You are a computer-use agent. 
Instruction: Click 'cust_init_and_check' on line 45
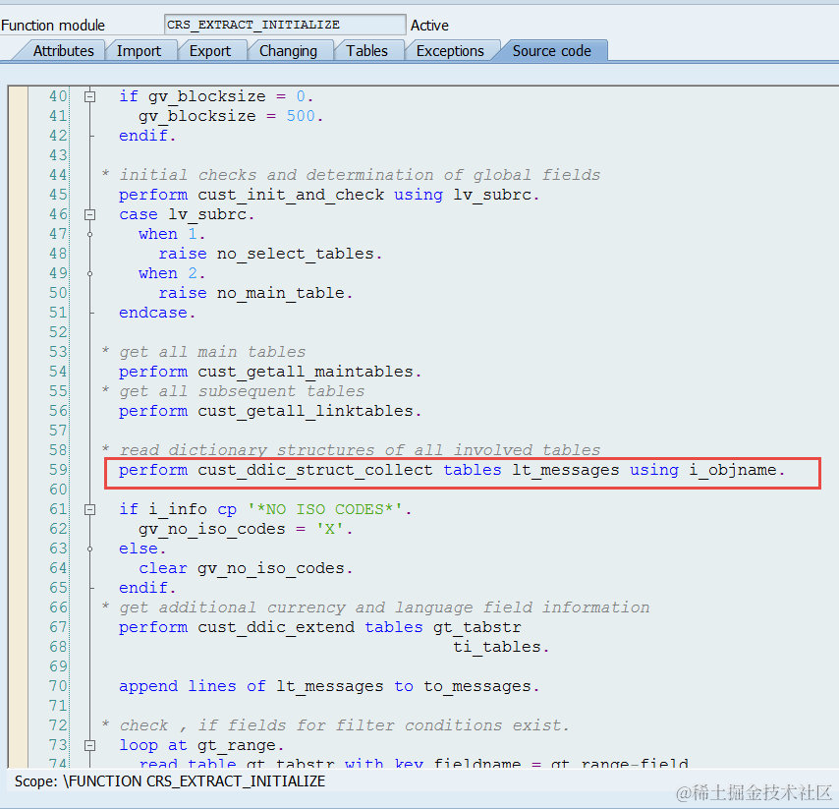[291, 195]
